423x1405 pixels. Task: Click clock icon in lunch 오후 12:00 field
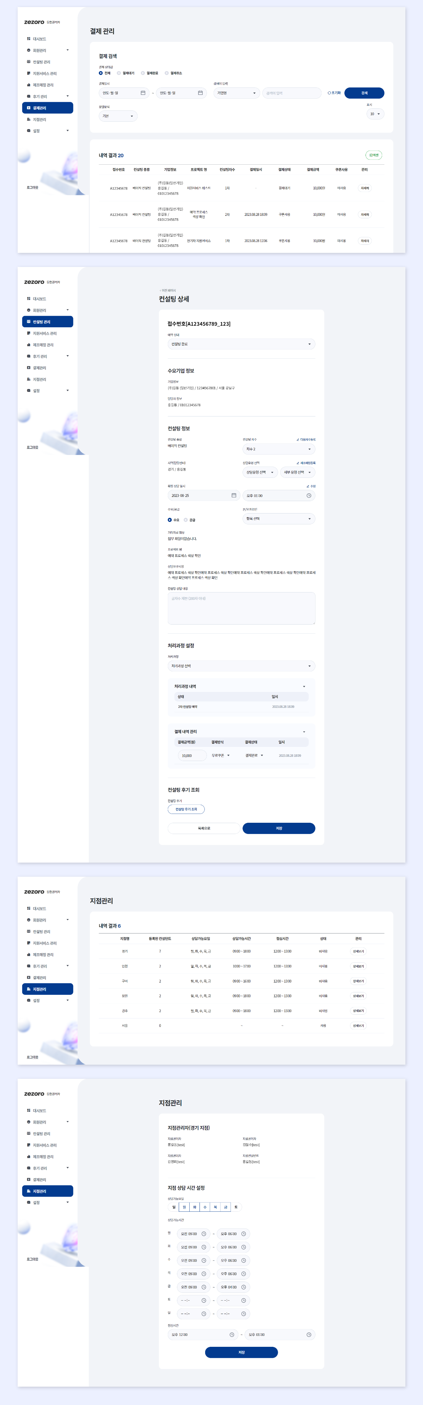(232, 1334)
